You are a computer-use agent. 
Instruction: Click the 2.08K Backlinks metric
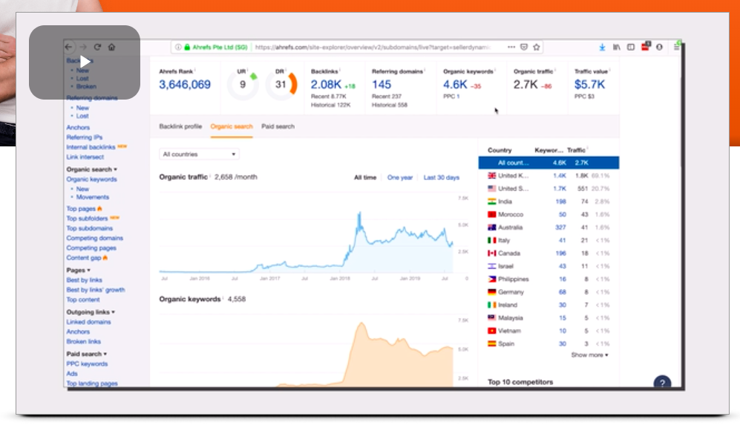326,85
